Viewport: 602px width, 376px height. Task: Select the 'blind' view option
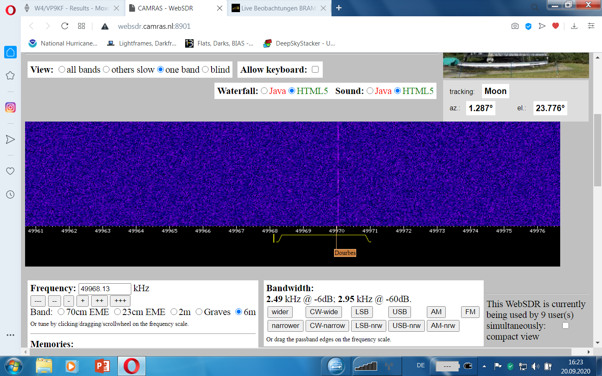click(205, 69)
